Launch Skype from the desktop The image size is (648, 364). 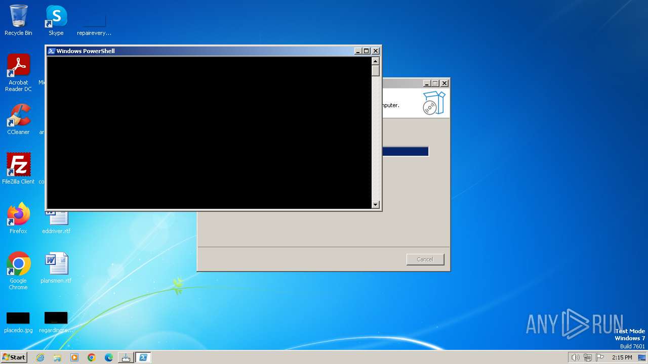coord(56,20)
